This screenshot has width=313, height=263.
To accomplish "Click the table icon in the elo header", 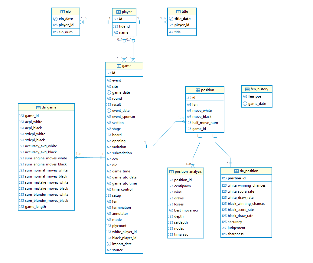I will pos(63,12).
